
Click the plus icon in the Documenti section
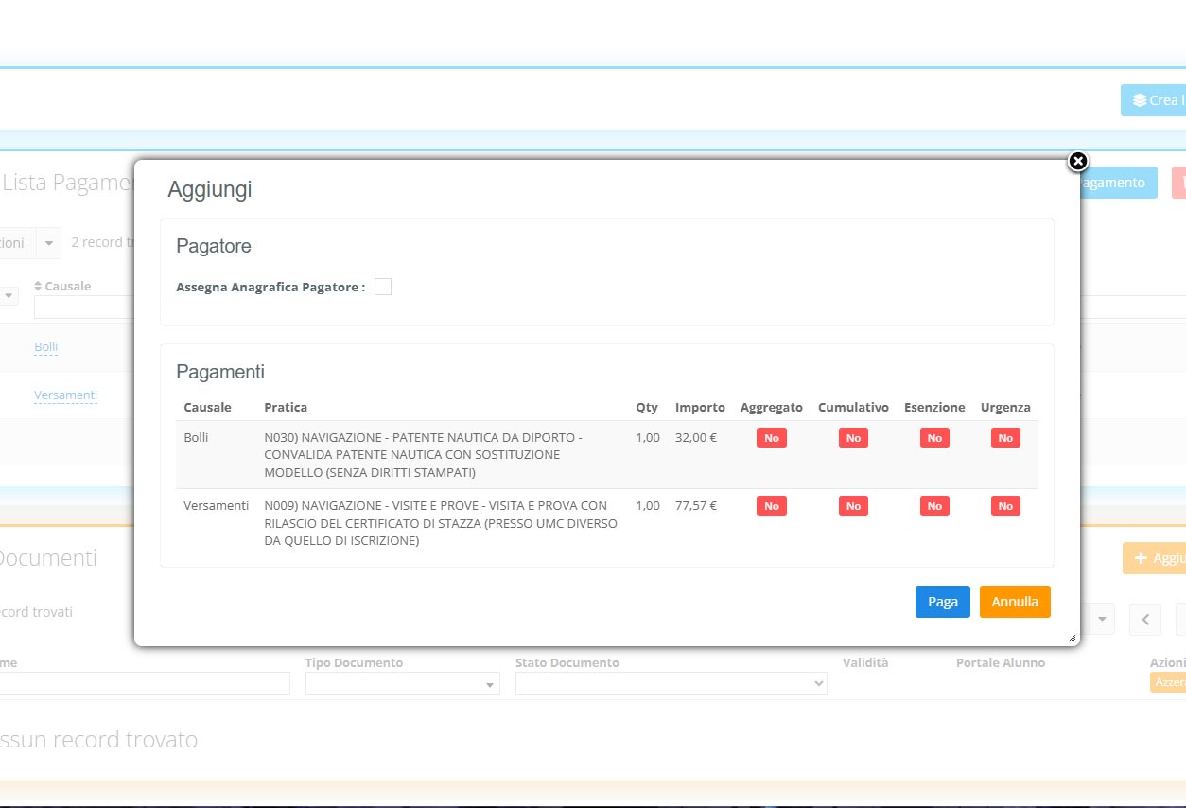point(1140,558)
